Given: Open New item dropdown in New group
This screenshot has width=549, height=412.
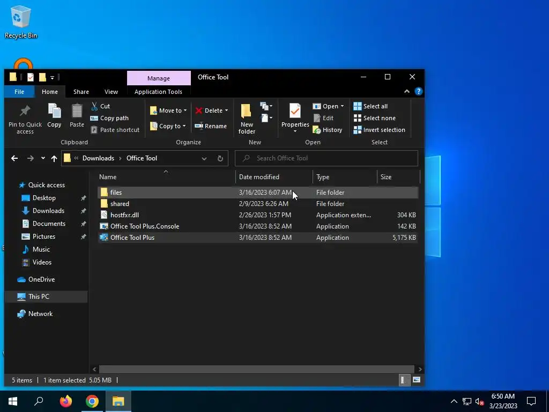Looking at the screenshot, I should pos(266,106).
